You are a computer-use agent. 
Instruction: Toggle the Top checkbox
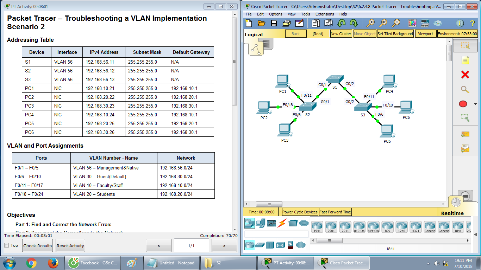7,245
